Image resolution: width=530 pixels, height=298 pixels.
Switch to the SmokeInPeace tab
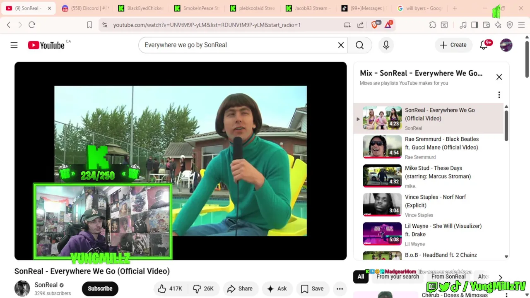(x=197, y=8)
